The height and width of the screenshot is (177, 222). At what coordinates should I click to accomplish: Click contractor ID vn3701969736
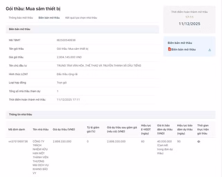[18, 141]
